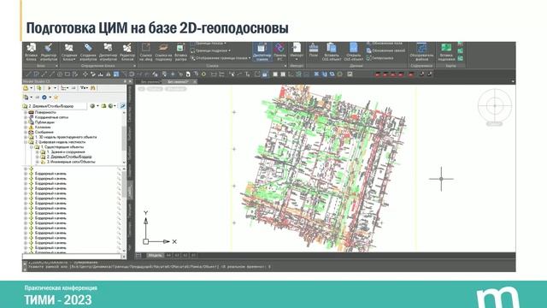Select 1. Здания и сооружения item
This screenshot has height=308, width=547.
click(66, 152)
